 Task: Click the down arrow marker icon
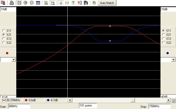[61, 3]
